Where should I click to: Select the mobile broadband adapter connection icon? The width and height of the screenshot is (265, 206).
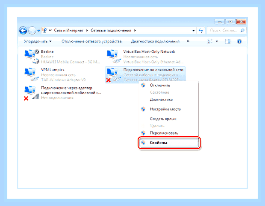pyautogui.click(x=32, y=93)
